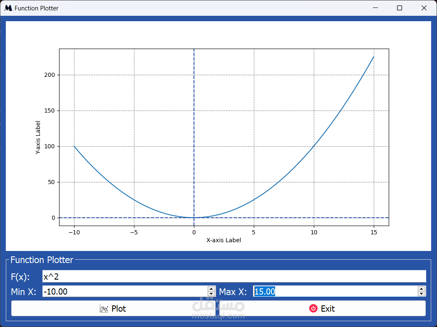This screenshot has height=327, width=437.
Task: Decrease Min X with the down arrow
Action: tap(211, 294)
